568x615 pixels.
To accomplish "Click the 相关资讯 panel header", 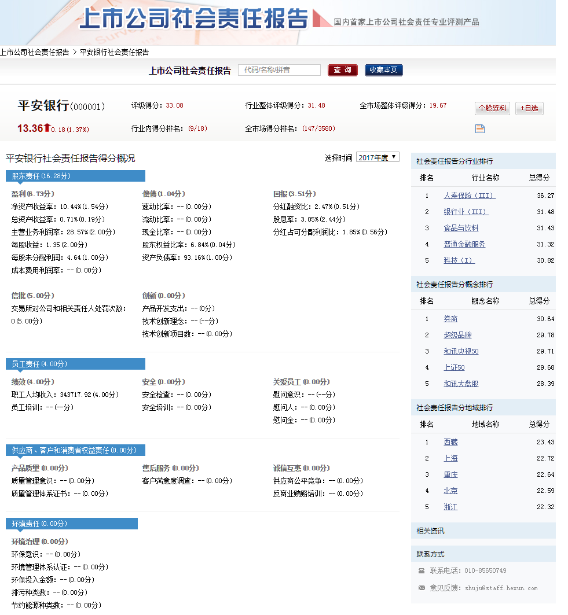I will tap(483, 531).
